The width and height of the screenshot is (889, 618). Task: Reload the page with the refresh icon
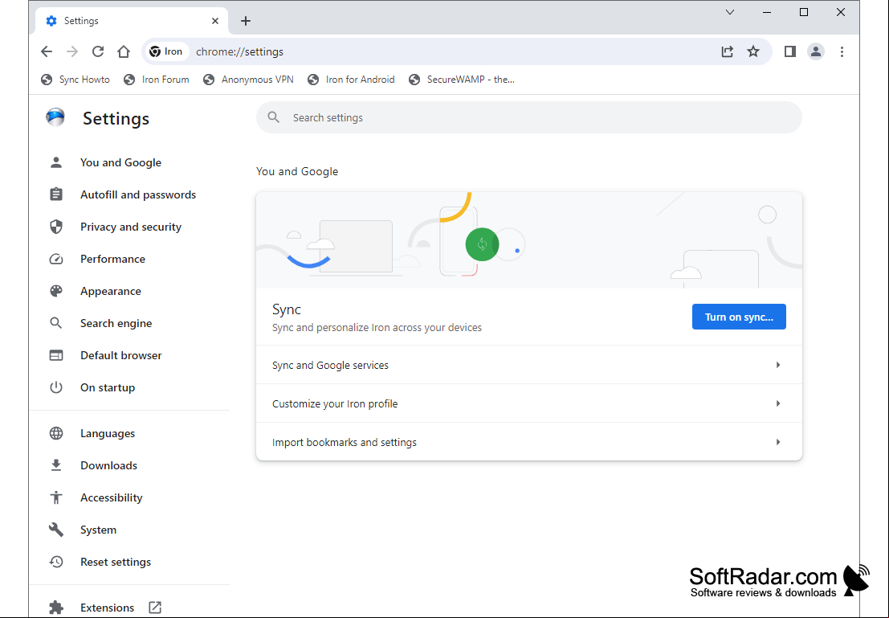98,51
